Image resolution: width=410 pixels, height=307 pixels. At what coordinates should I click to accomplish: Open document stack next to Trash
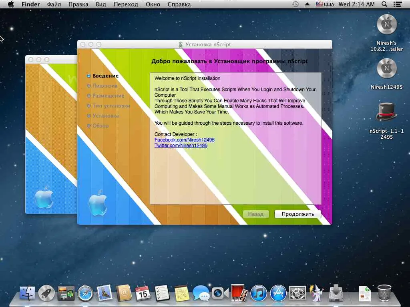[364, 293]
